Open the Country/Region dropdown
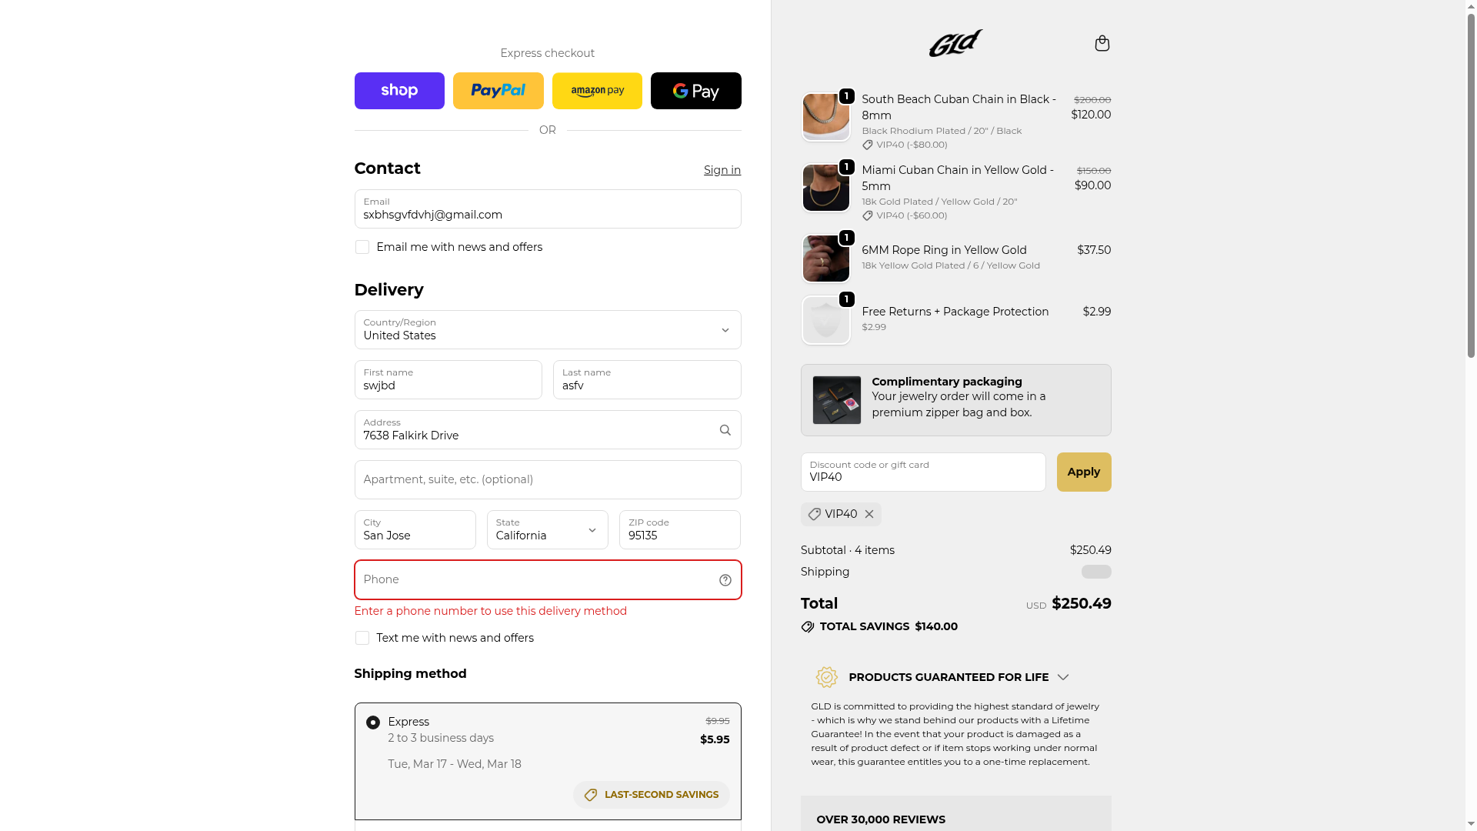Image resolution: width=1477 pixels, height=831 pixels. [x=547, y=330]
